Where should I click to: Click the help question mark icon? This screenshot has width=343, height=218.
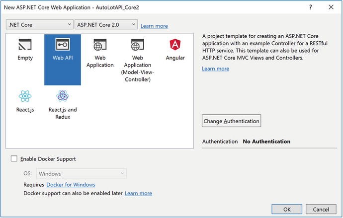click(310, 7)
